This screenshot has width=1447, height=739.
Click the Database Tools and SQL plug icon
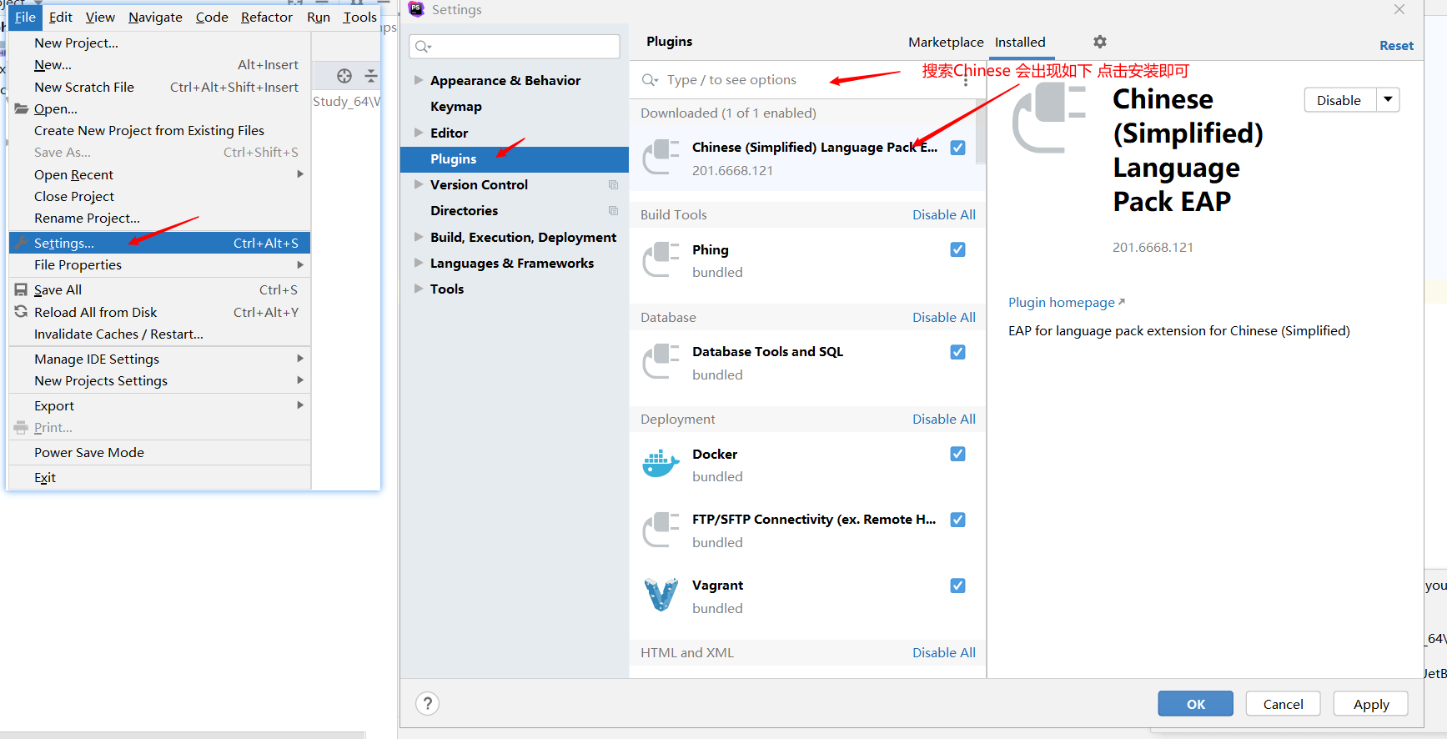point(661,362)
